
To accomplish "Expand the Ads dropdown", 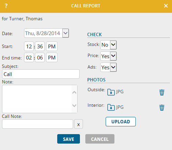I will tap(113, 67).
